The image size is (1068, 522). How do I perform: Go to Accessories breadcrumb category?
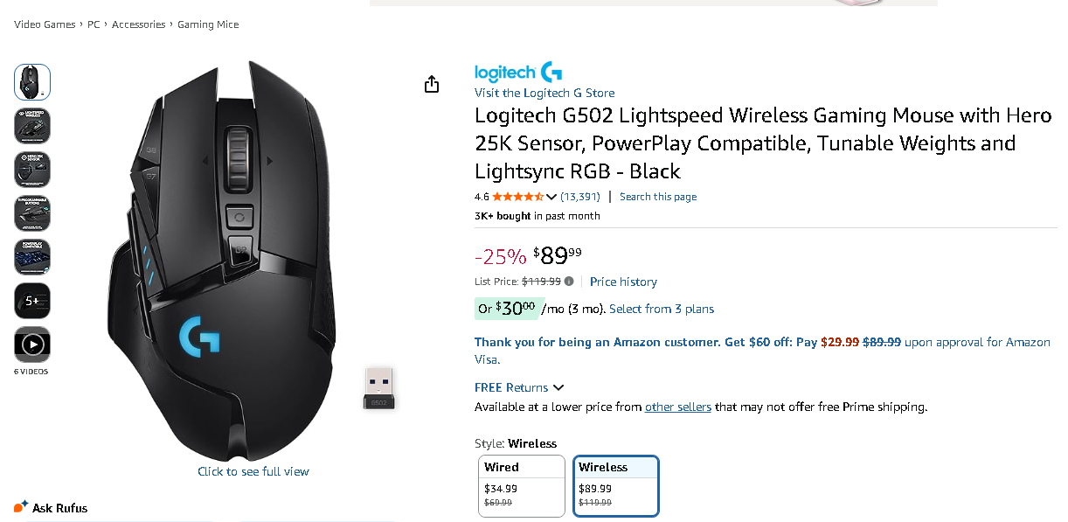[138, 24]
